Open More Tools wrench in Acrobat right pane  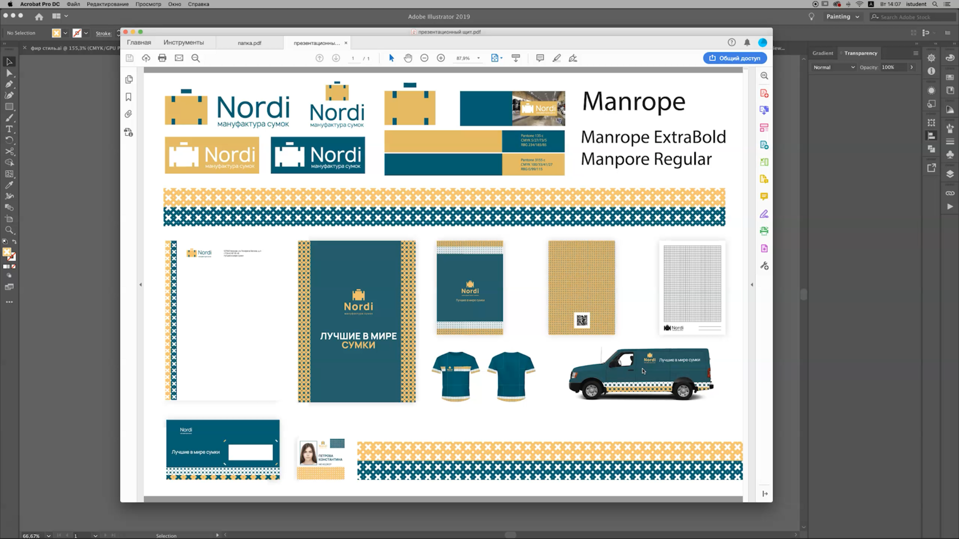[x=764, y=266]
